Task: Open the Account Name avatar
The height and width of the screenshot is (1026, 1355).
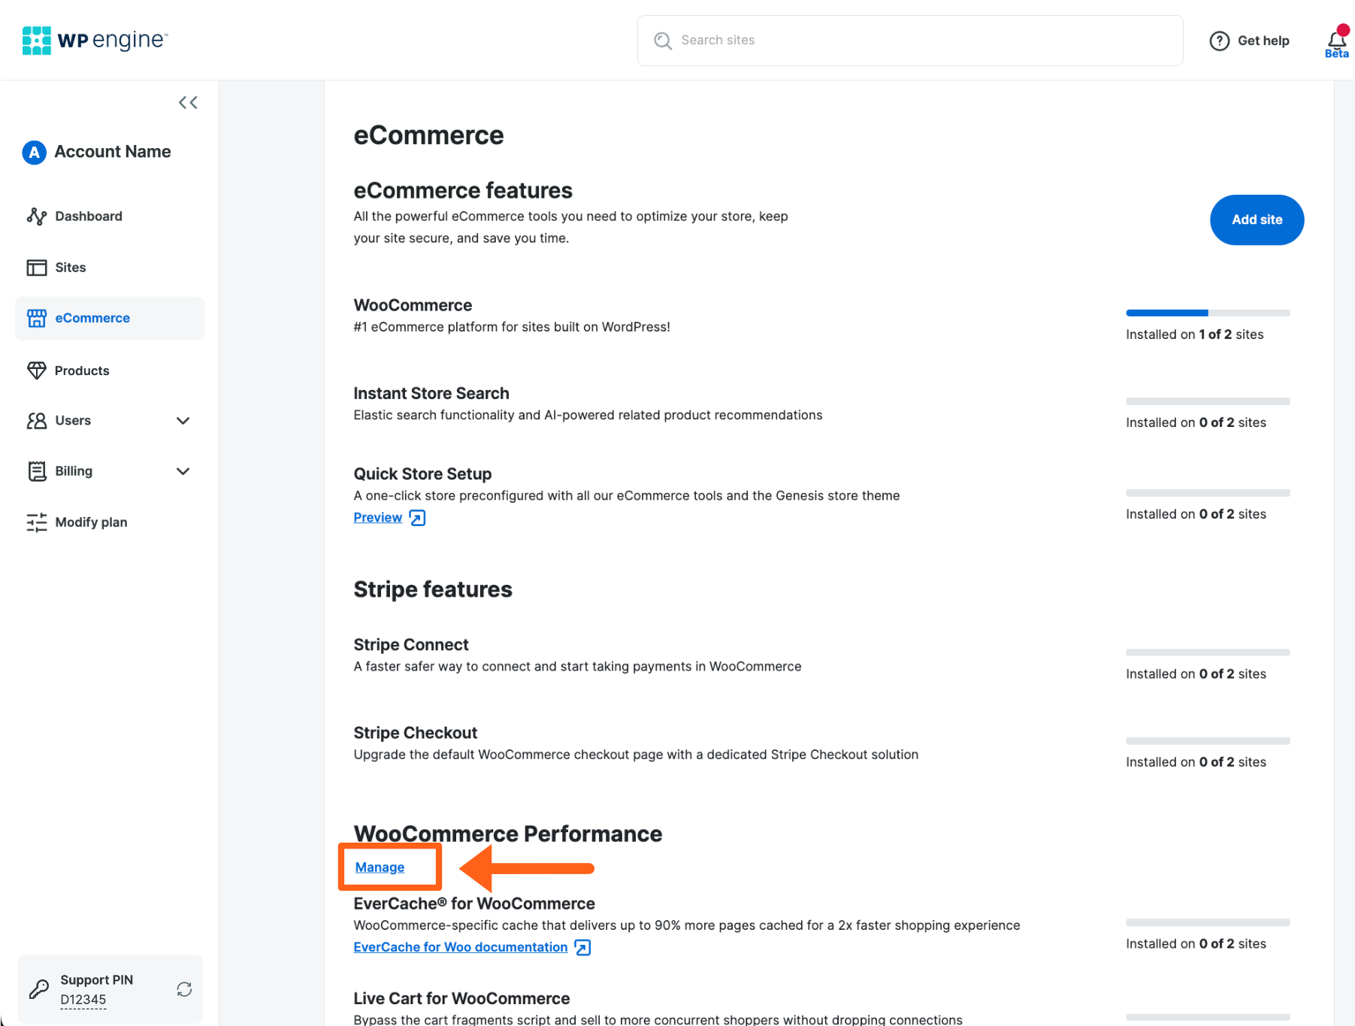Action: point(34,152)
